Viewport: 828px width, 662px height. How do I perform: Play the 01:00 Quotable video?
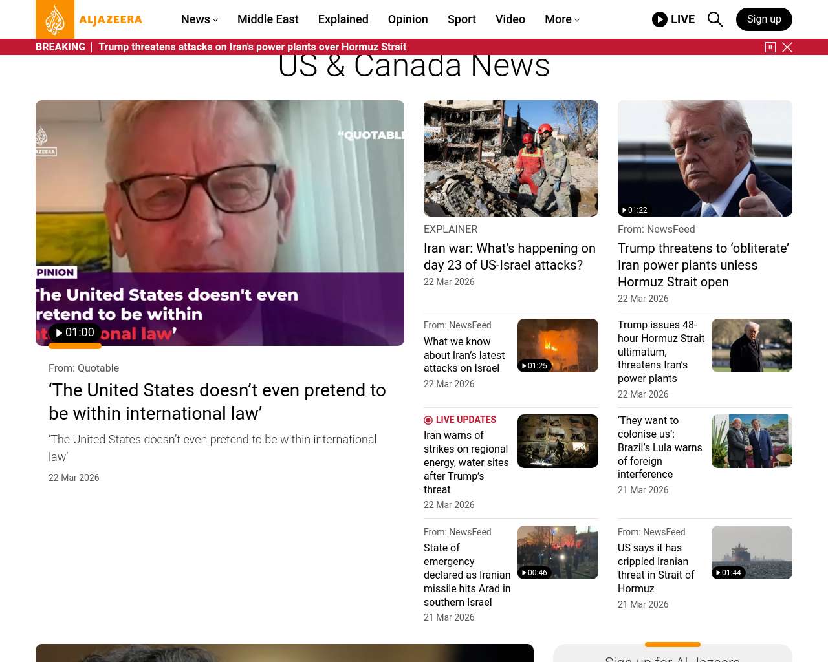[75, 332]
